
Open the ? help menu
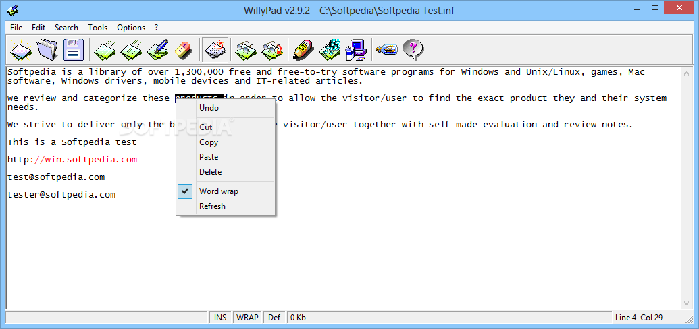(x=156, y=28)
